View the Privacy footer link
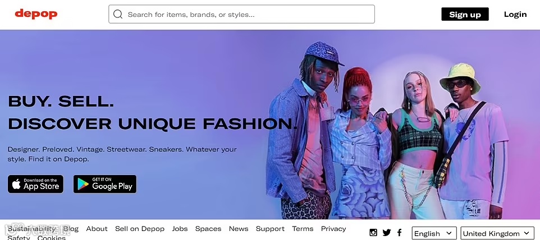The image size is (540, 240). 333,229
